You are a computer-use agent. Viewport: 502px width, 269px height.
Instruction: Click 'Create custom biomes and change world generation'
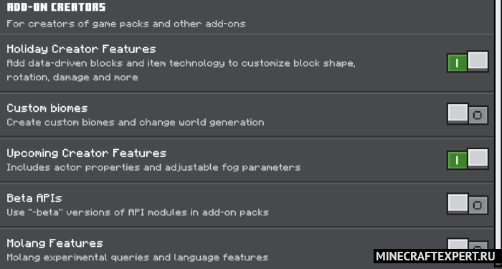(x=136, y=123)
